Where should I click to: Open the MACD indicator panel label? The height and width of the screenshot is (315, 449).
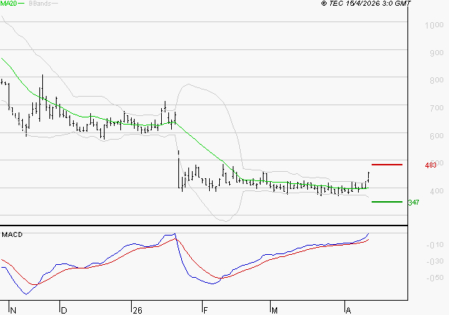[x=12, y=234]
